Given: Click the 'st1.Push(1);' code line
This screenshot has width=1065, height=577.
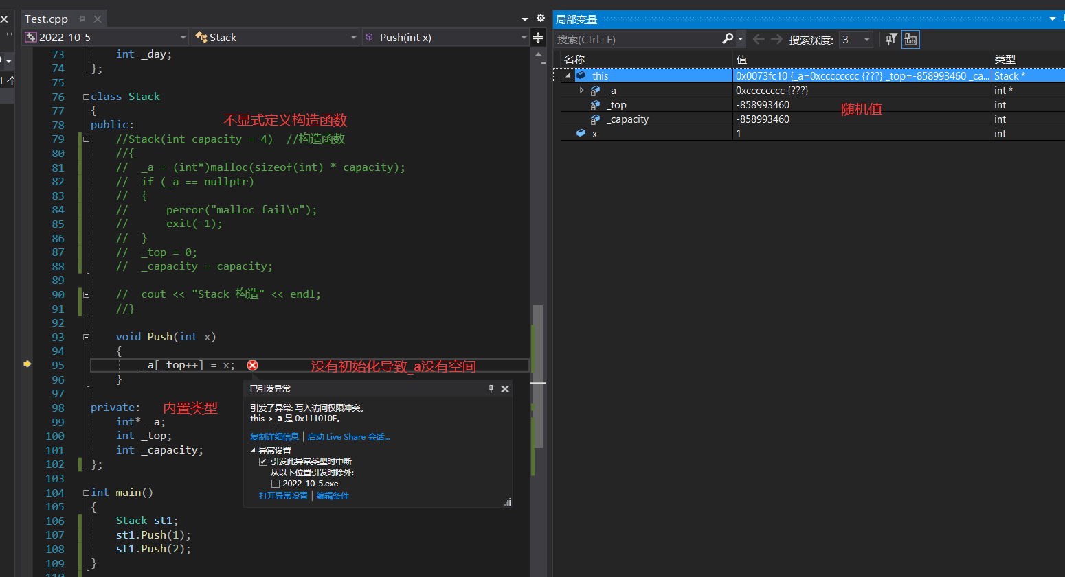Looking at the screenshot, I should click(x=153, y=535).
